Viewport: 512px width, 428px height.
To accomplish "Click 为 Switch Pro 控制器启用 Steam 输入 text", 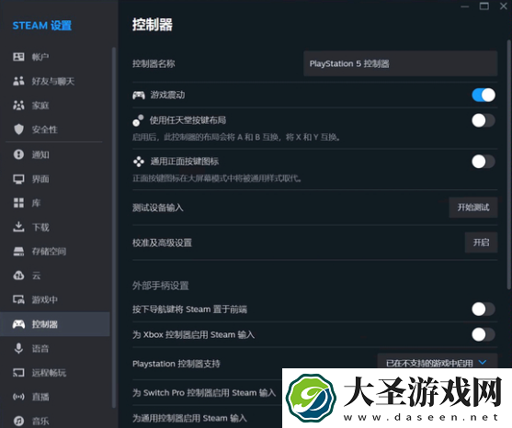I will tap(204, 392).
